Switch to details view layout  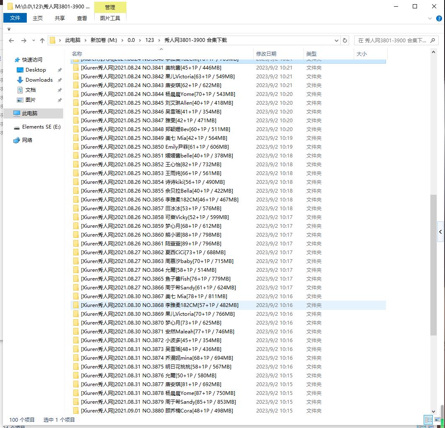[x=428, y=420]
